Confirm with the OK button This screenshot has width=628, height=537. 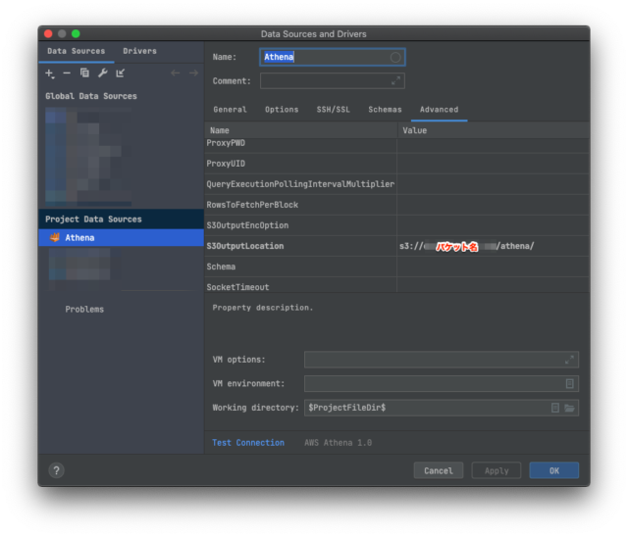[554, 470]
